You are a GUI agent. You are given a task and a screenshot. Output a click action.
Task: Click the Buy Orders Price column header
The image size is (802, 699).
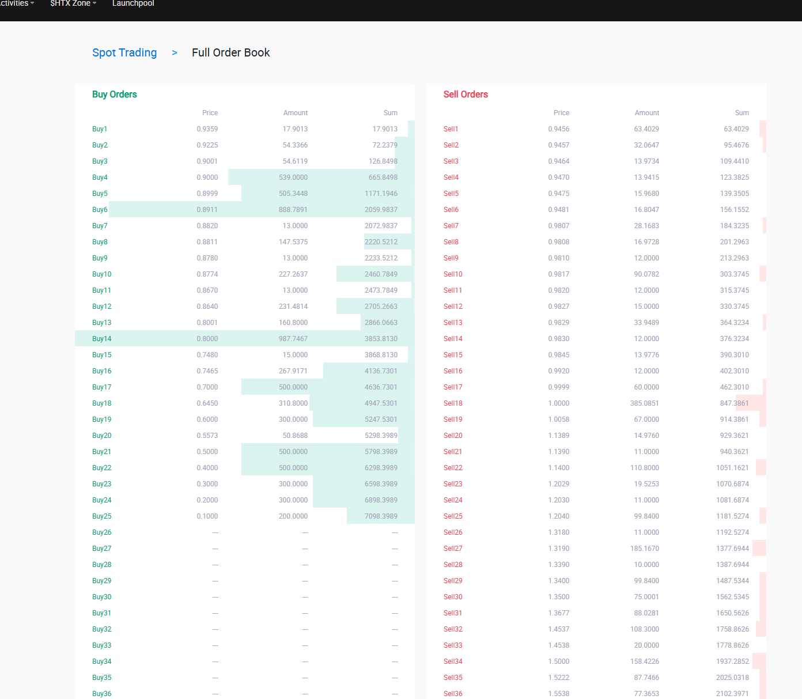[210, 113]
